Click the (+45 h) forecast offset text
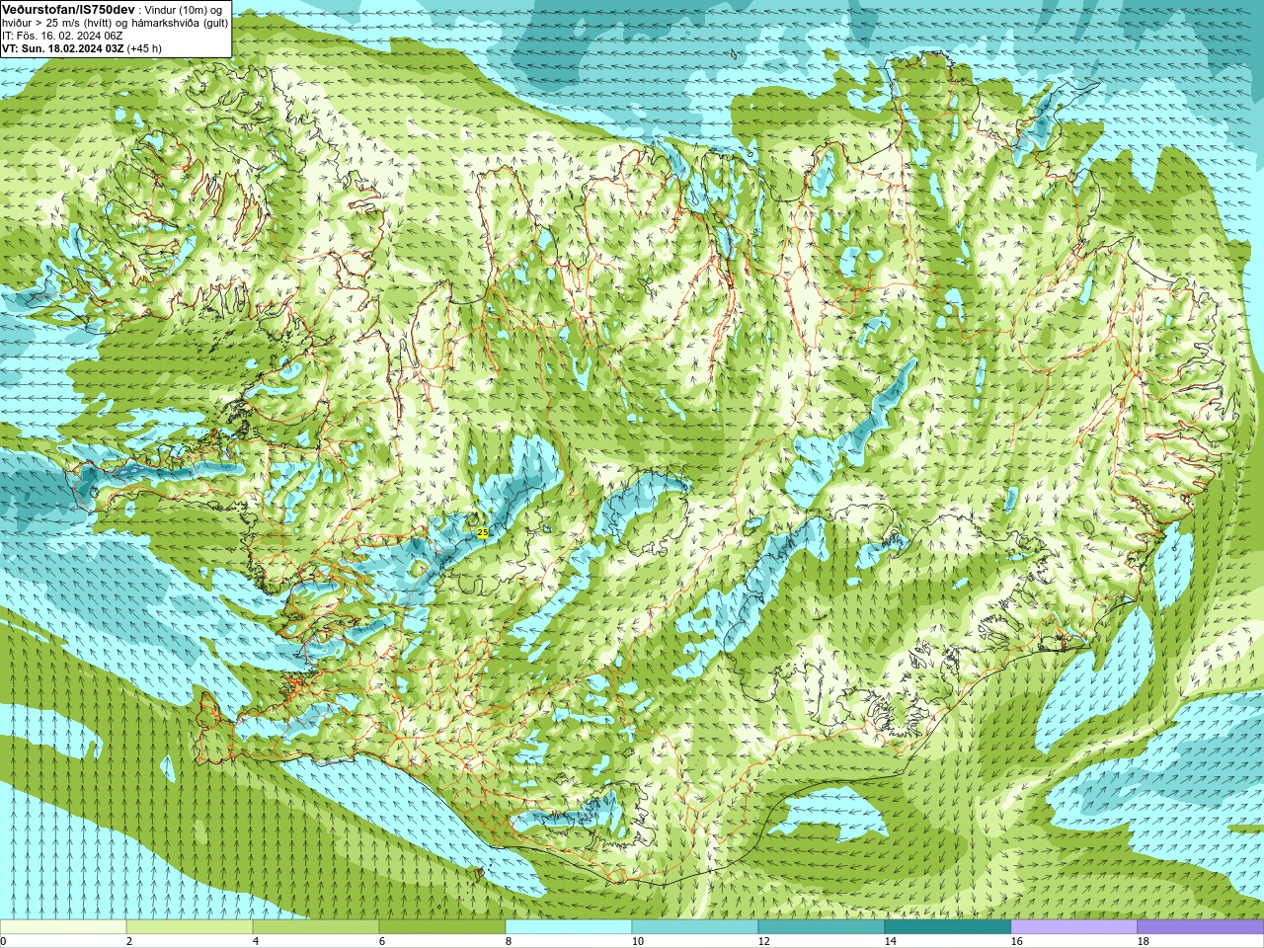The width and height of the screenshot is (1264, 948). 144,48
